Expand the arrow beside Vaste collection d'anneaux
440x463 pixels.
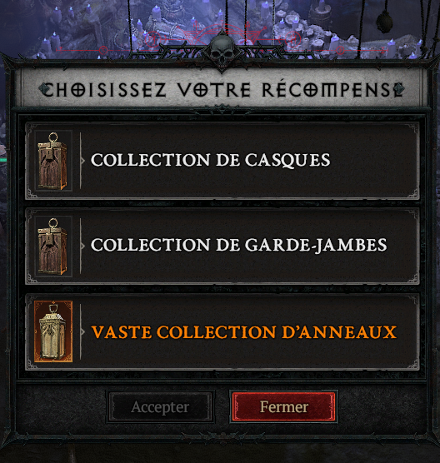click(83, 332)
